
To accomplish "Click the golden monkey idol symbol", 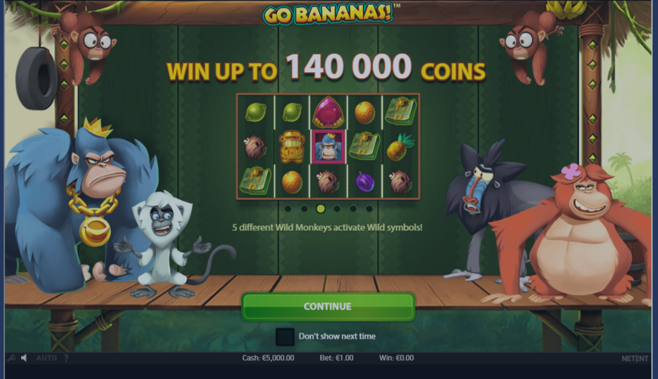I will [x=292, y=147].
